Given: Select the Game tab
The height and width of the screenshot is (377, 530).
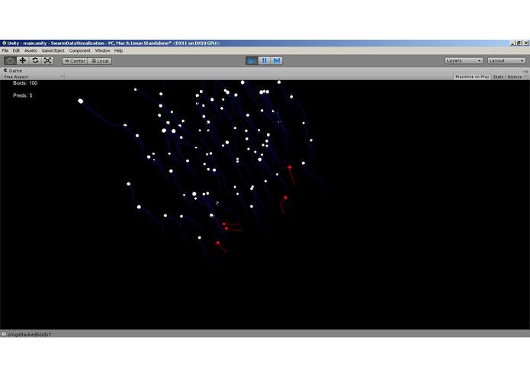Looking at the screenshot, I should [x=13, y=71].
